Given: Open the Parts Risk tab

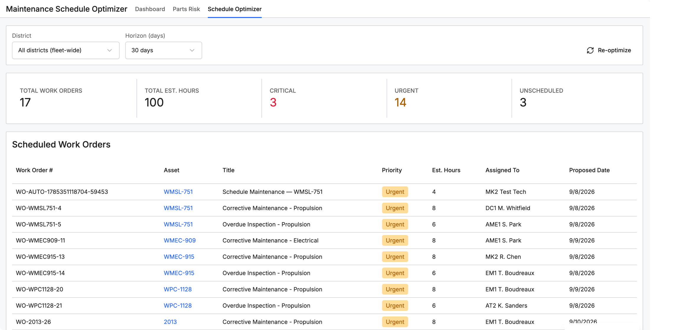Looking at the screenshot, I should point(186,9).
